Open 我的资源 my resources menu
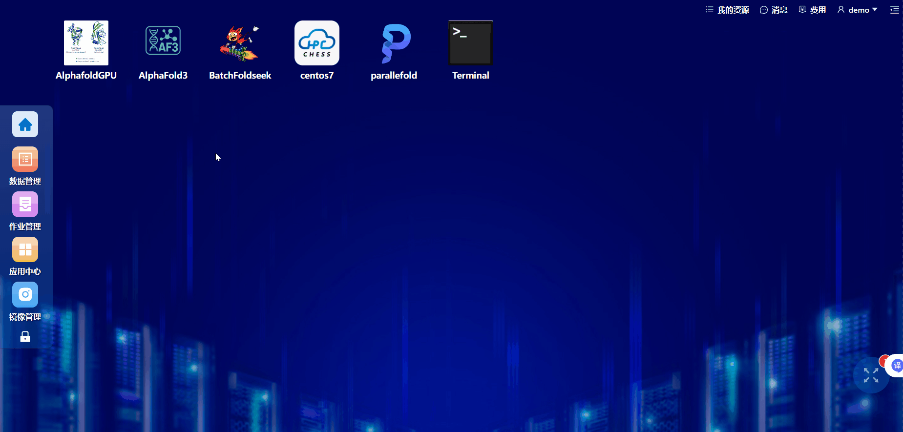 pyautogui.click(x=727, y=10)
